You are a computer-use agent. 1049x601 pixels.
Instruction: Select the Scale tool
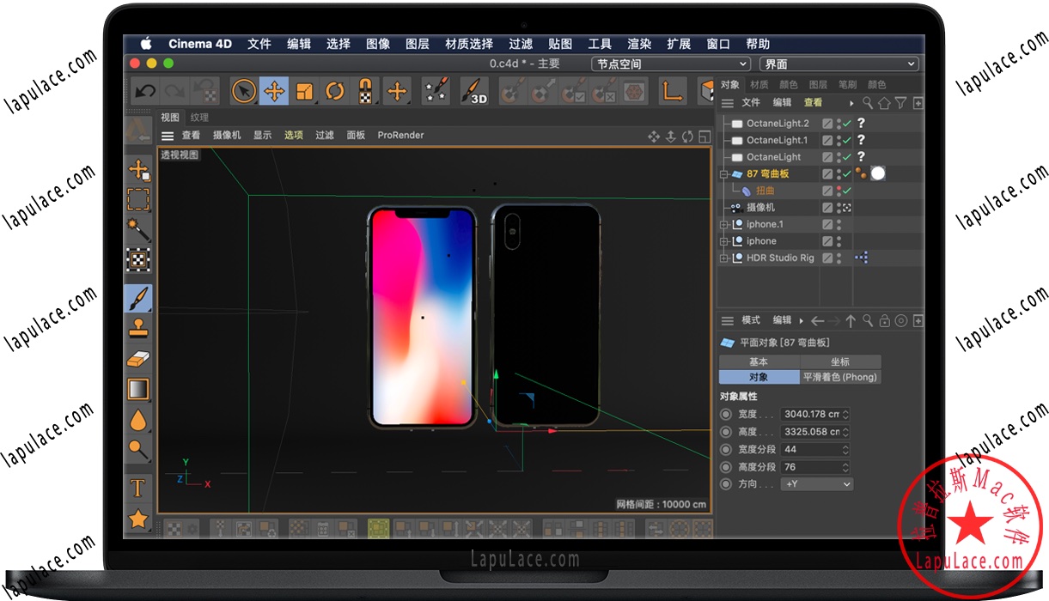303,91
